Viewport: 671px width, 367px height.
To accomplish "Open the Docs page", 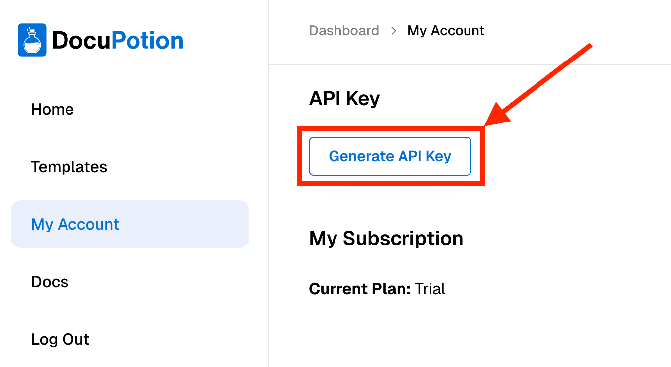I will [50, 282].
